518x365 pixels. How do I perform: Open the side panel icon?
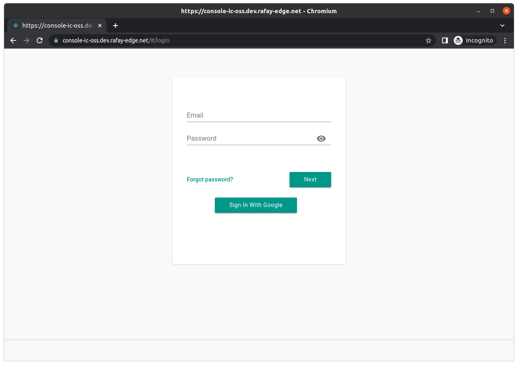pyautogui.click(x=445, y=40)
